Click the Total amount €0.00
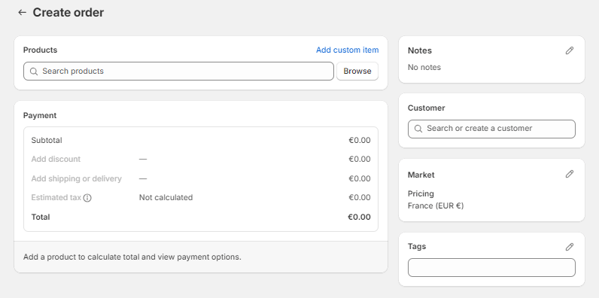 click(x=359, y=217)
